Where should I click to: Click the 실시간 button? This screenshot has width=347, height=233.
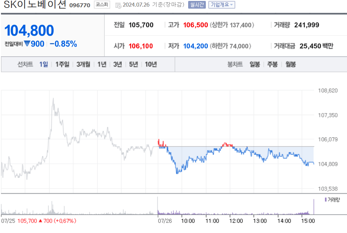pyautogui.click(x=197, y=5)
